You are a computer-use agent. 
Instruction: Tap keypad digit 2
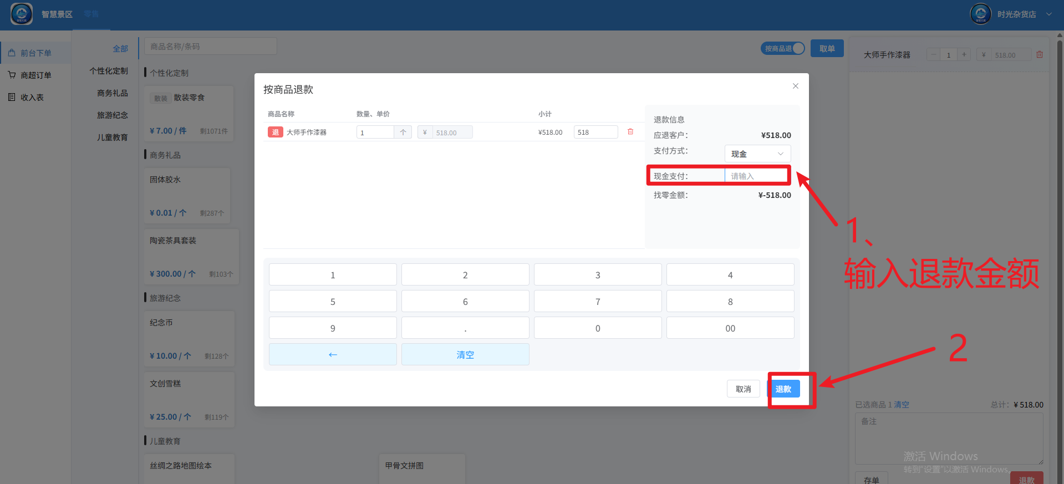coord(465,274)
